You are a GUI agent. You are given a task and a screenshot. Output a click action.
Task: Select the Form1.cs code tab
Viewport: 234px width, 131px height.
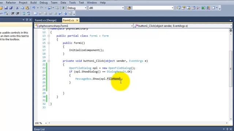coord(68,20)
